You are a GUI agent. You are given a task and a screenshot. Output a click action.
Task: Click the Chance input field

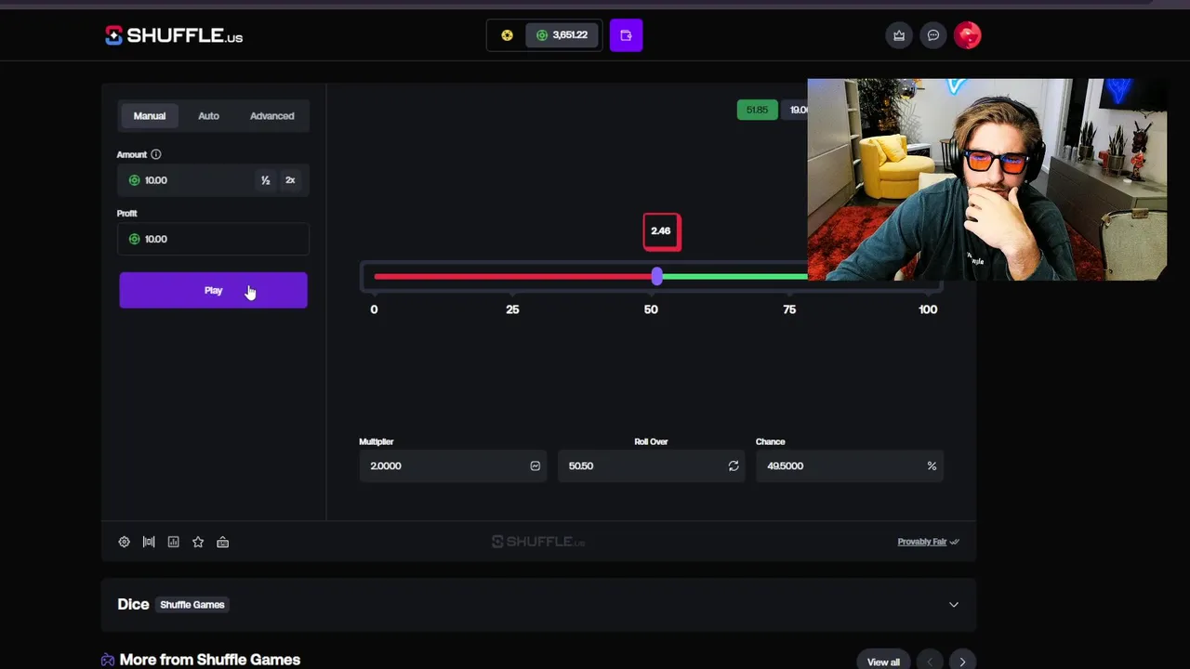click(850, 466)
